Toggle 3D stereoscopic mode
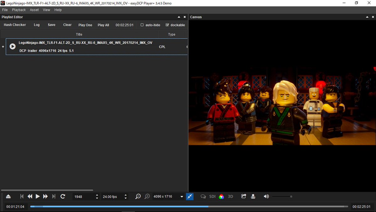The width and height of the screenshot is (376, 212). 231,197
